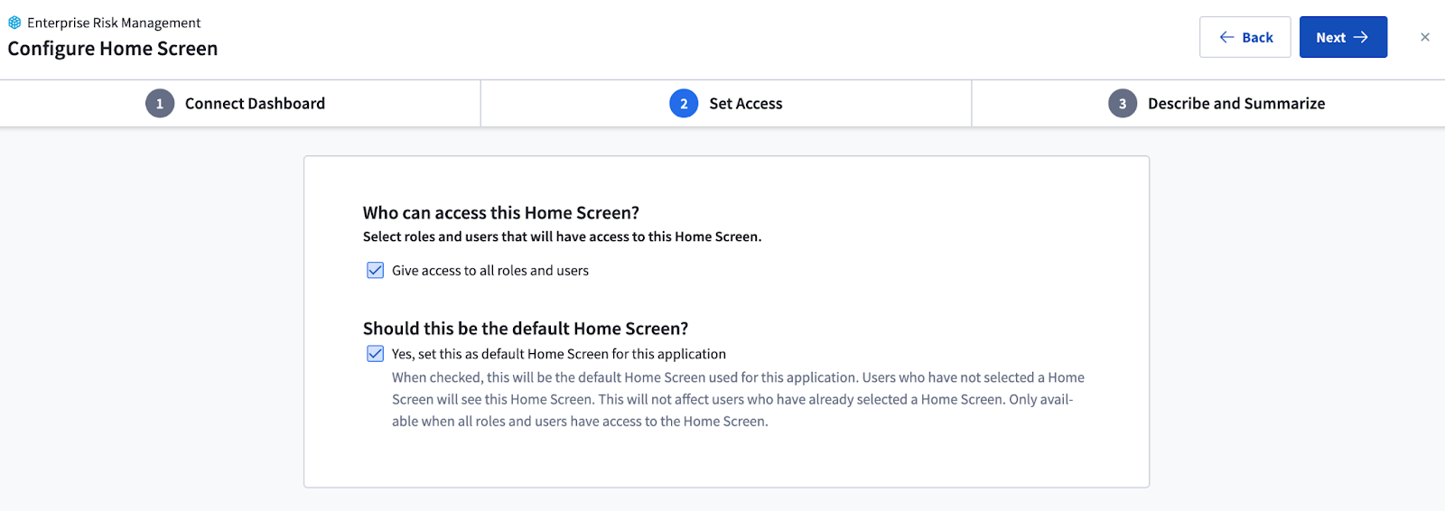Click the right arrow icon inside Next
This screenshot has height=511, width=1445.
click(x=1360, y=37)
